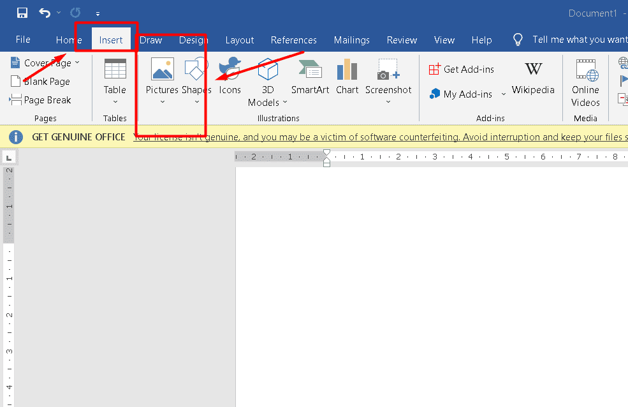628x407 pixels.
Task: Click the Save icon in title bar
Action: [22, 13]
